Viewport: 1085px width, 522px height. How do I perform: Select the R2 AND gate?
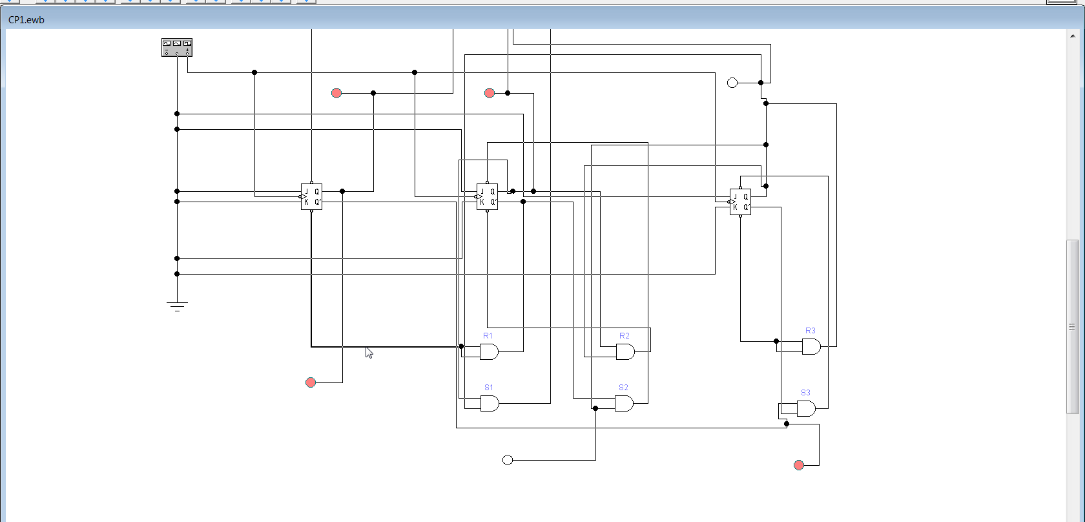(625, 351)
